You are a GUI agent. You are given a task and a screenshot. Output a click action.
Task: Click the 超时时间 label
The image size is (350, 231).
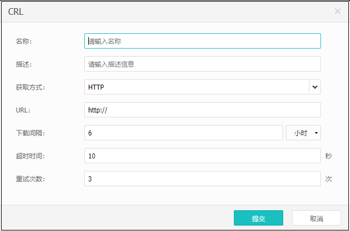pyautogui.click(x=31, y=156)
